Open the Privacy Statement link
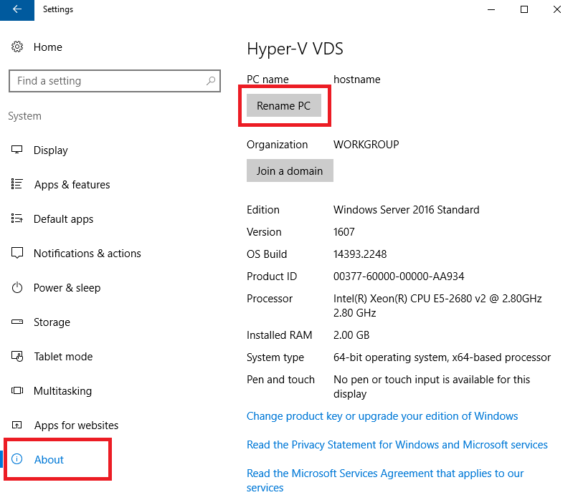The image size is (573, 500). (397, 445)
